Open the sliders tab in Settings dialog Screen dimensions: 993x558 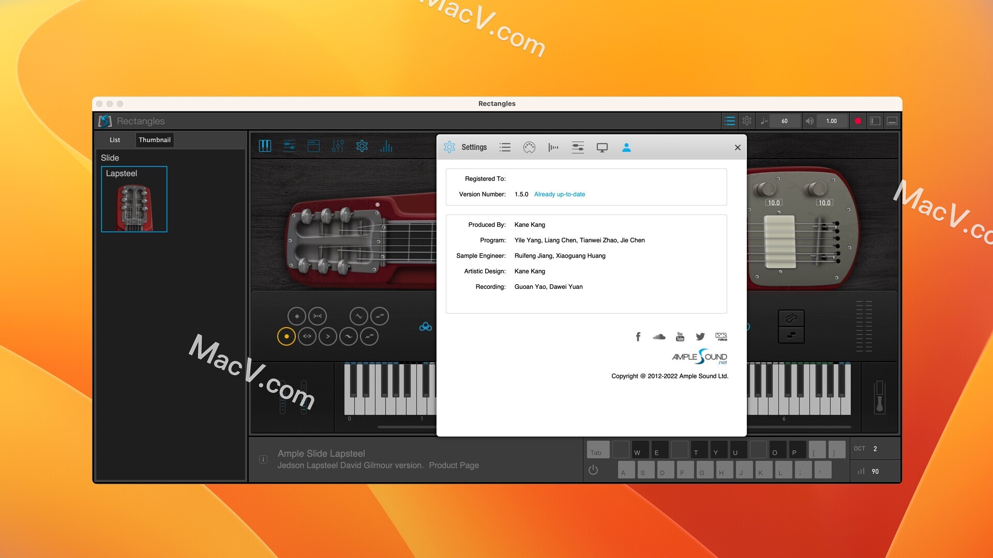tap(578, 147)
